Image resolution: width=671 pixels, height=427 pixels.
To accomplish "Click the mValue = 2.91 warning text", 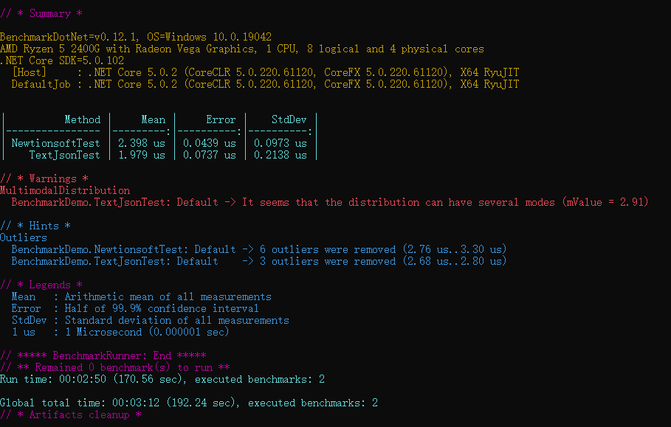I will [x=605, y=202].
